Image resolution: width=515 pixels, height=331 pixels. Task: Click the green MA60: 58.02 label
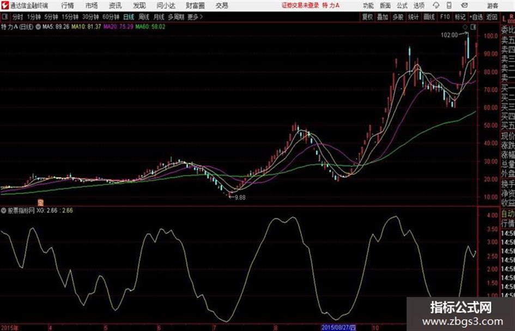click(150, 27)
